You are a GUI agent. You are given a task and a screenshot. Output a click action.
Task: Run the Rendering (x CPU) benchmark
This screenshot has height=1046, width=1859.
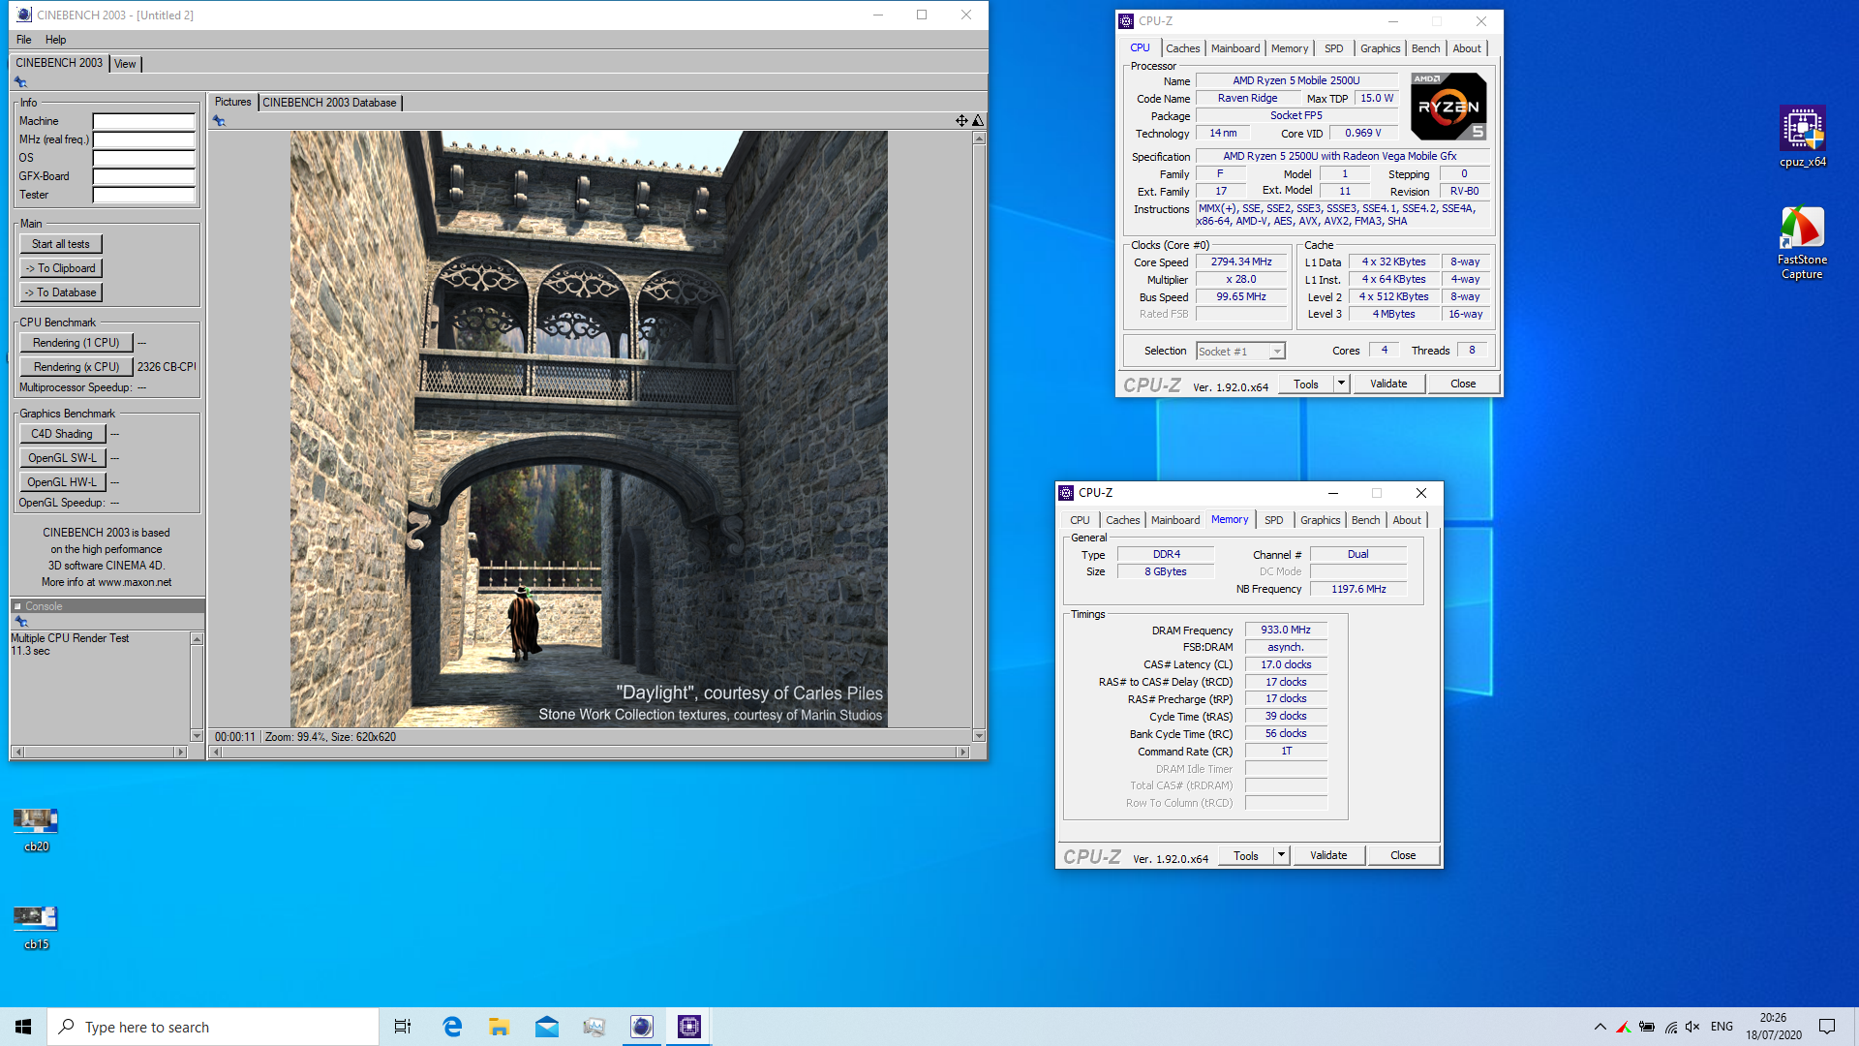(x=76, y=367)
